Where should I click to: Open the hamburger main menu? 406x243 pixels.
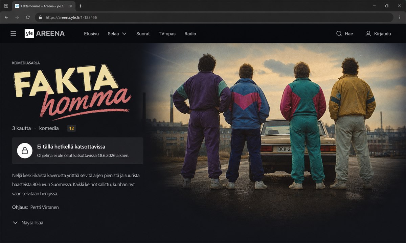(13, 33)
